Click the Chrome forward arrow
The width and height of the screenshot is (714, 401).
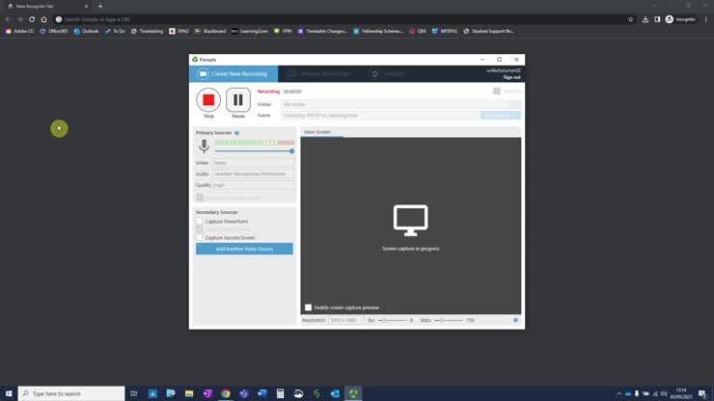[20, 19]
